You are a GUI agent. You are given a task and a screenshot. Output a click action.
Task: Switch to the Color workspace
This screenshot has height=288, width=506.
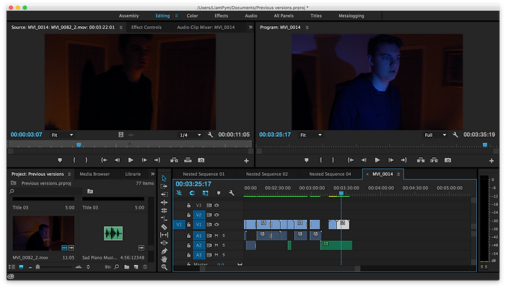pyautogui.click(x=192, y=16)
